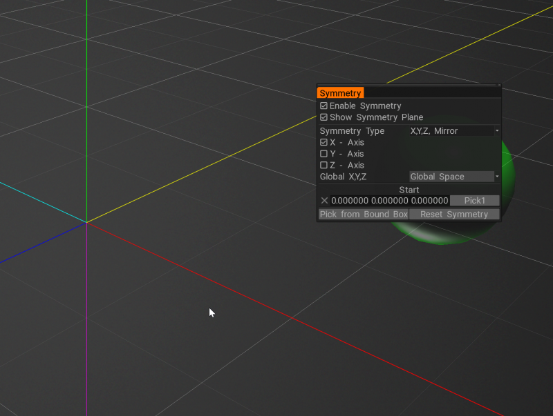The image size is (553, 416).
Task: Close the Symmetry panel
Action: (x=498, y=86)
